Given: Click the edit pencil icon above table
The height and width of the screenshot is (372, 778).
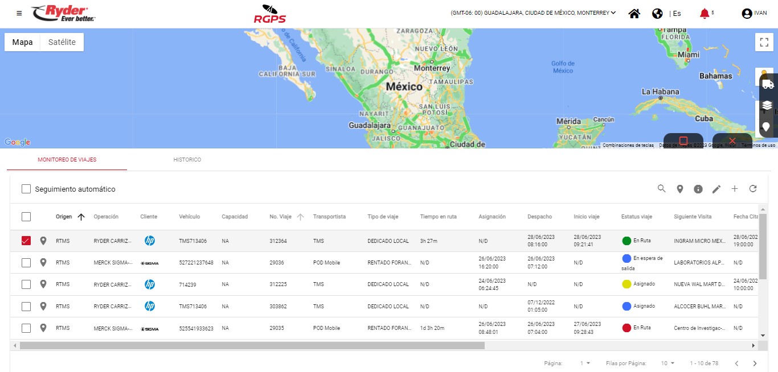Looking at the screenshot, I should [x=716, y=189].
